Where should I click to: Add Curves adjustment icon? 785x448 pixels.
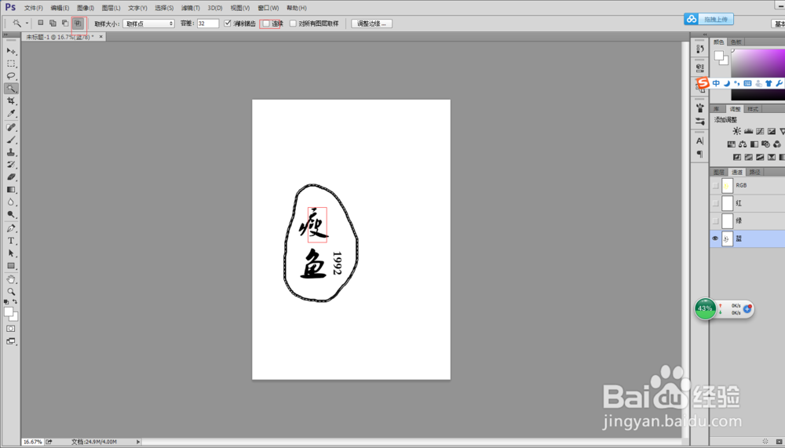(x=760, y=131)
